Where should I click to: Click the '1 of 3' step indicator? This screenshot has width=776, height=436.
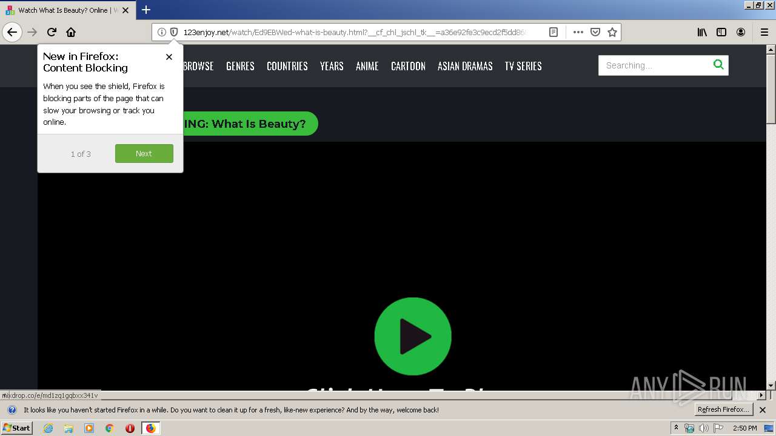click(81, 154)
